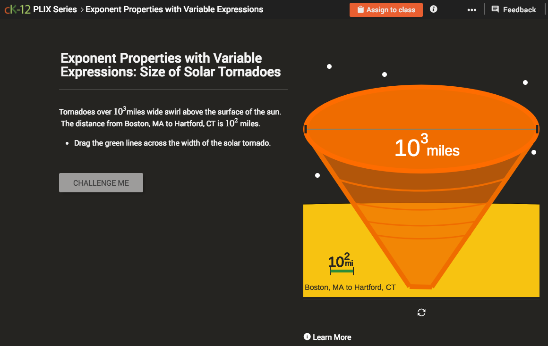Click the Feedback speech bubble icon

coord(496,9)
